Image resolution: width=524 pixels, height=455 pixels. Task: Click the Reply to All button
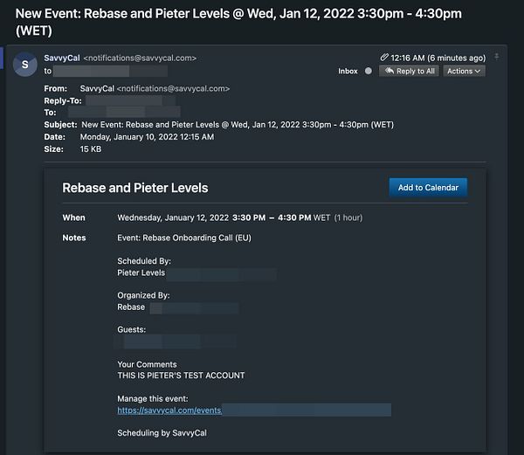point(409,71)
